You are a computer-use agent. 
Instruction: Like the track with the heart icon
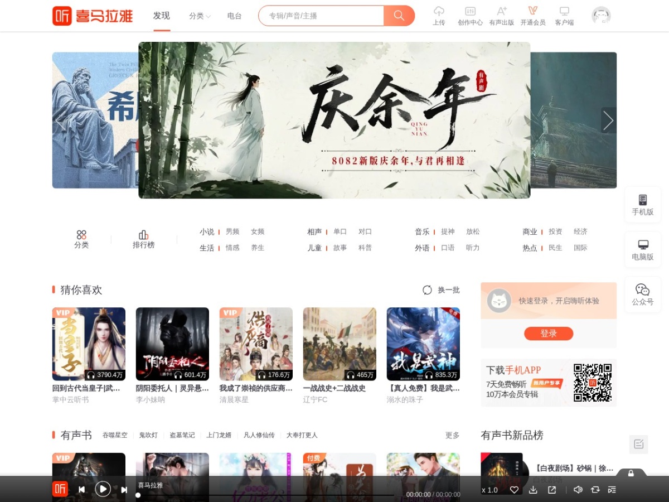pos(514,490)
